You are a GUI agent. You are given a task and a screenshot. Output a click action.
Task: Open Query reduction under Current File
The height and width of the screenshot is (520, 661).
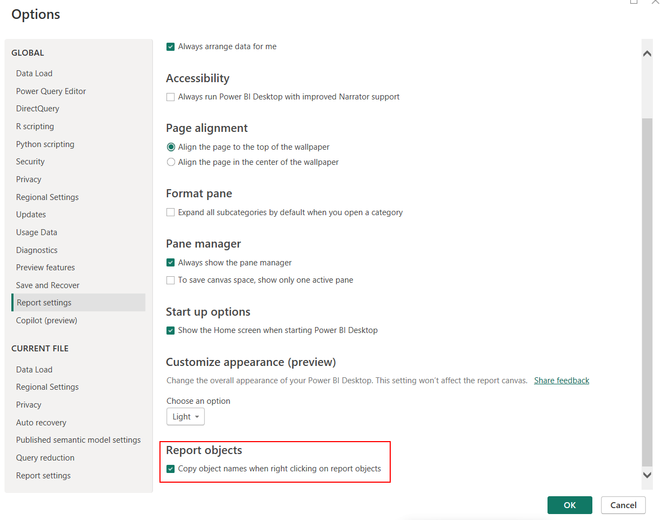pyautogui.click(x=45, y=457)
